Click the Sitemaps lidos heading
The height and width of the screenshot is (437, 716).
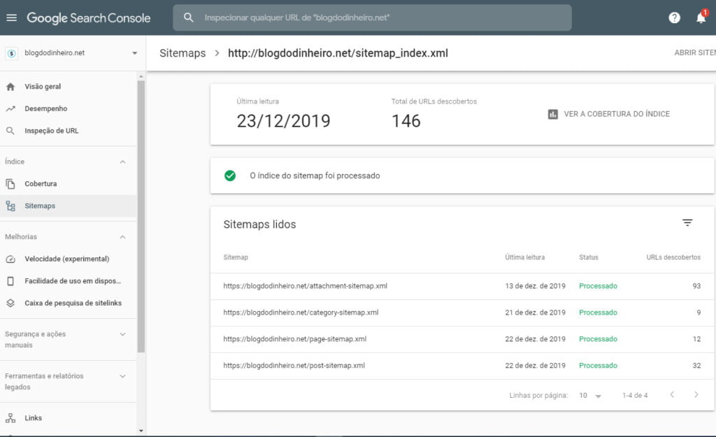coord(259,224)
